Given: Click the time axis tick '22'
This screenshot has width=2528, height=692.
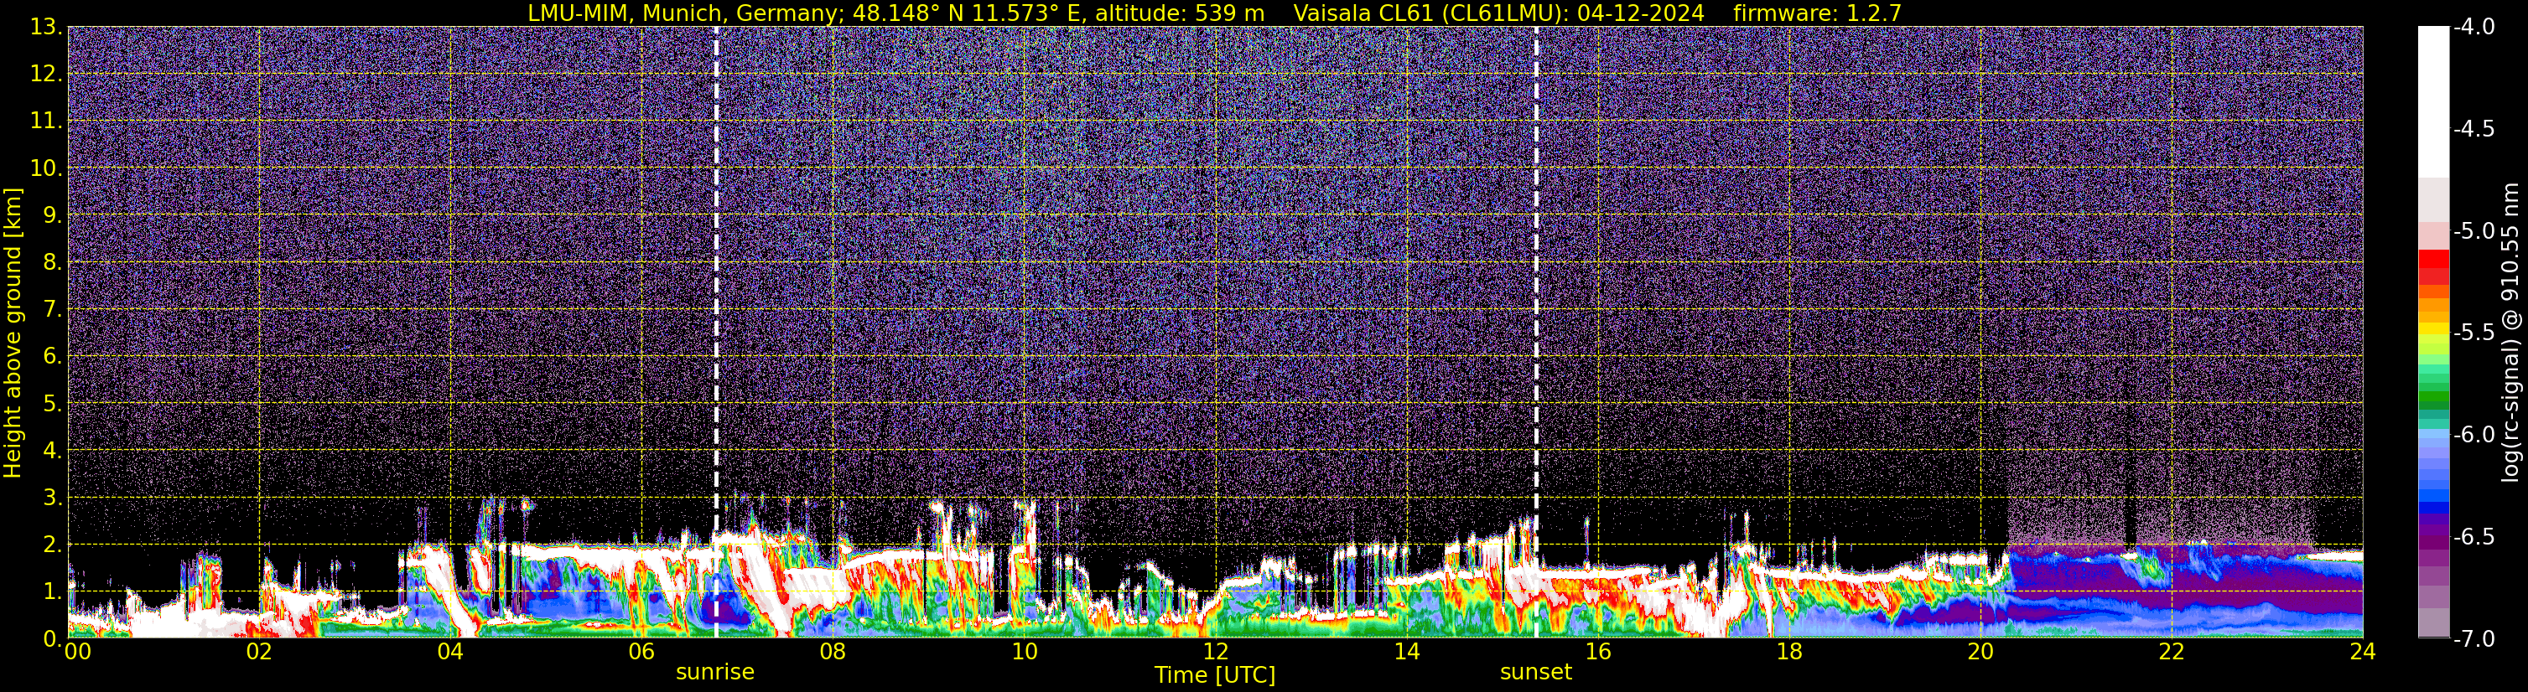Looking at the screenshot, I should click(2172, 653).
